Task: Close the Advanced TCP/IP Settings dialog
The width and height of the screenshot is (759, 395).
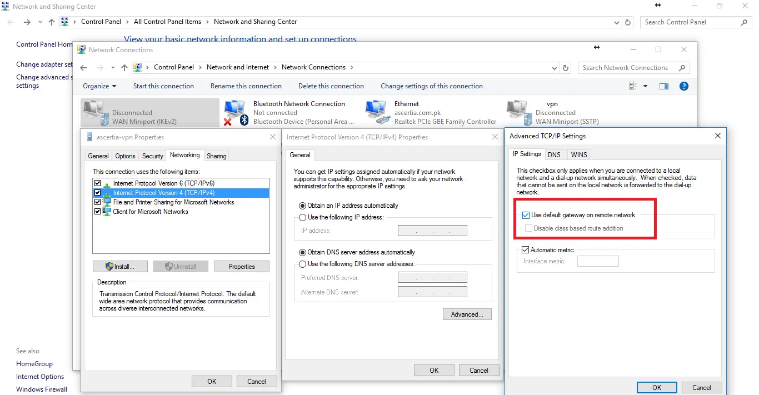Action: [x=717, y=136]
